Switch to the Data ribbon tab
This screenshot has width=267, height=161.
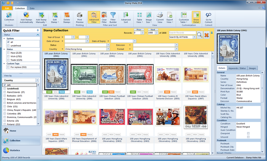coord(32,8)
